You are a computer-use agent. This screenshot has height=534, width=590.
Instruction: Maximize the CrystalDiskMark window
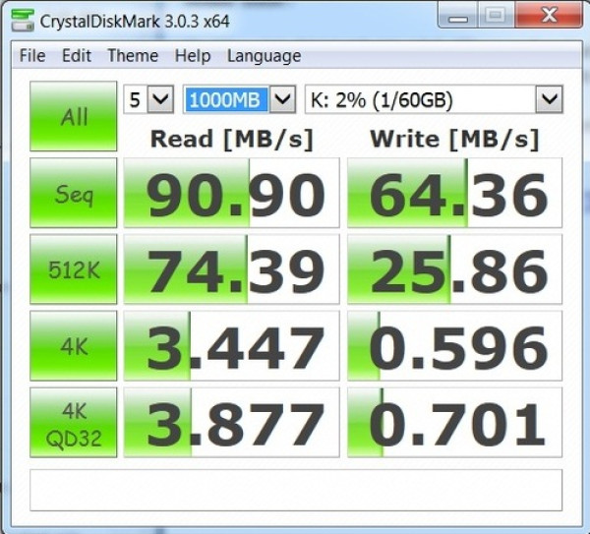click(496, 15)
